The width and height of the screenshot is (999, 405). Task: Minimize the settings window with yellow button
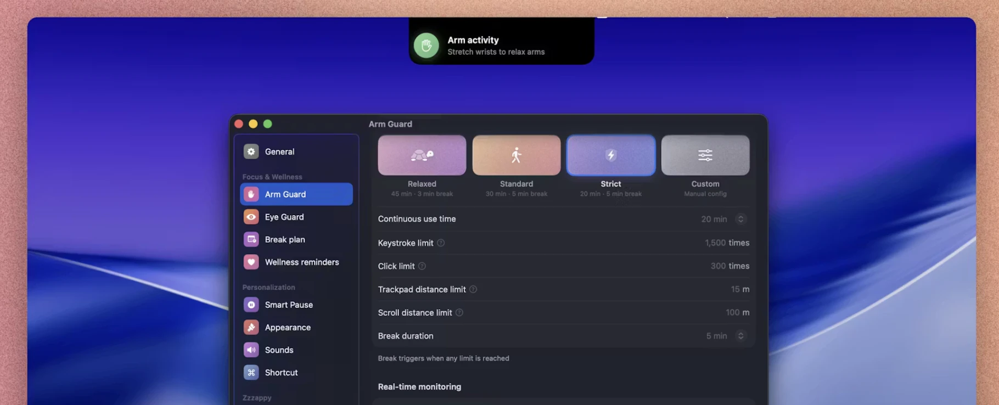253,124
